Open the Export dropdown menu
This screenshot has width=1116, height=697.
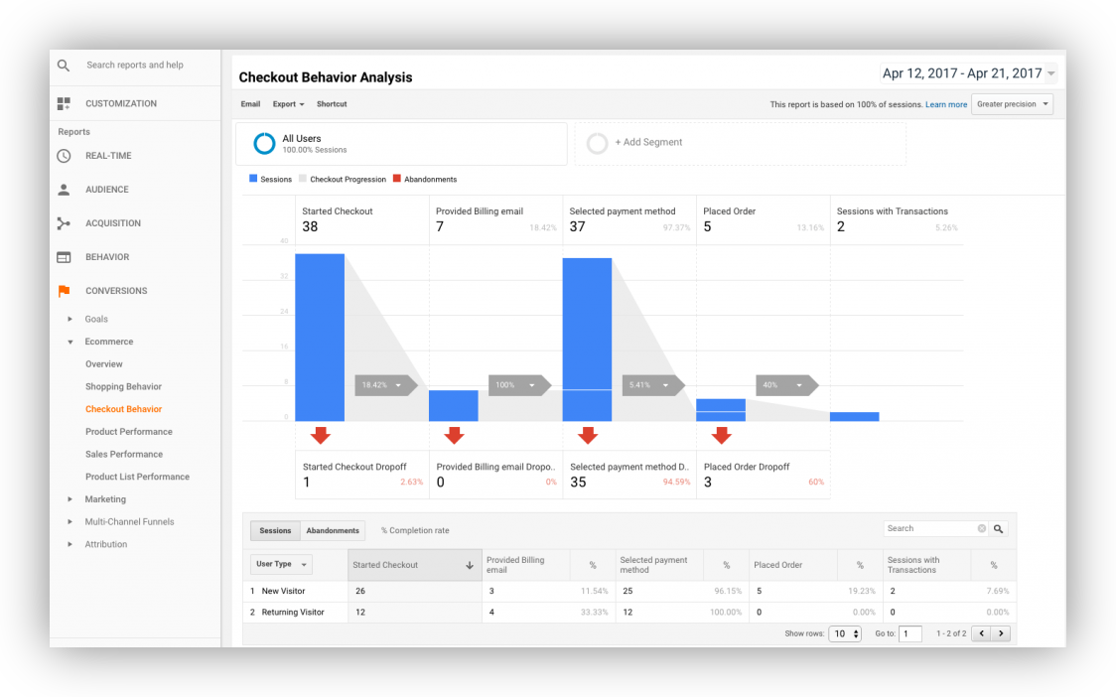coord(288,104)
